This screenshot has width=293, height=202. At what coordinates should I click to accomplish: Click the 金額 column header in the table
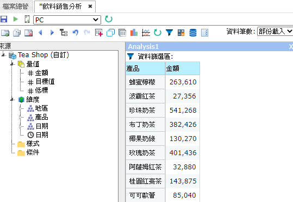point(183,69)
